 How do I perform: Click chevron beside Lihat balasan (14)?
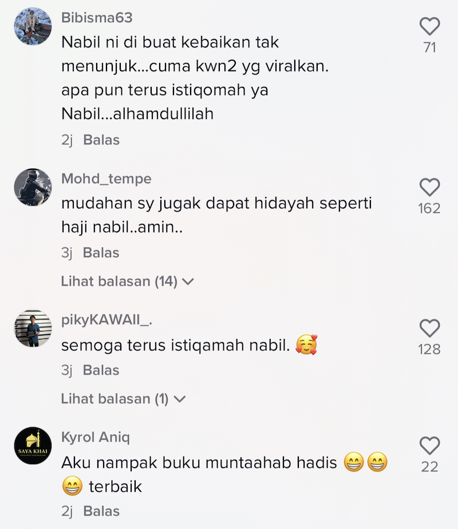coord(188,282)
